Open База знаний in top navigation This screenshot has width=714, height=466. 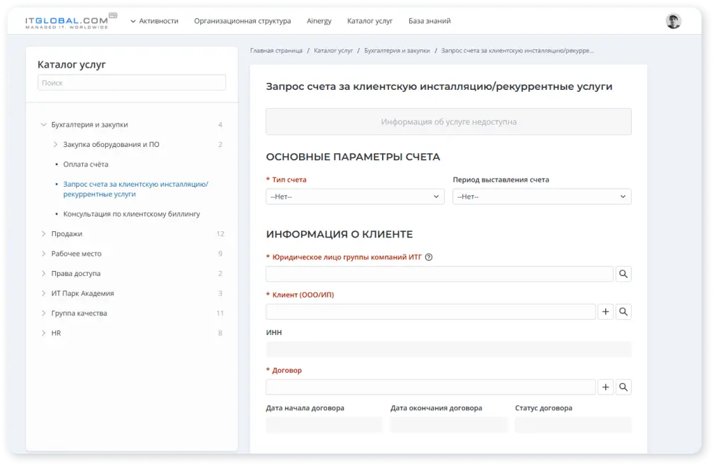click(x=430, y=21)
